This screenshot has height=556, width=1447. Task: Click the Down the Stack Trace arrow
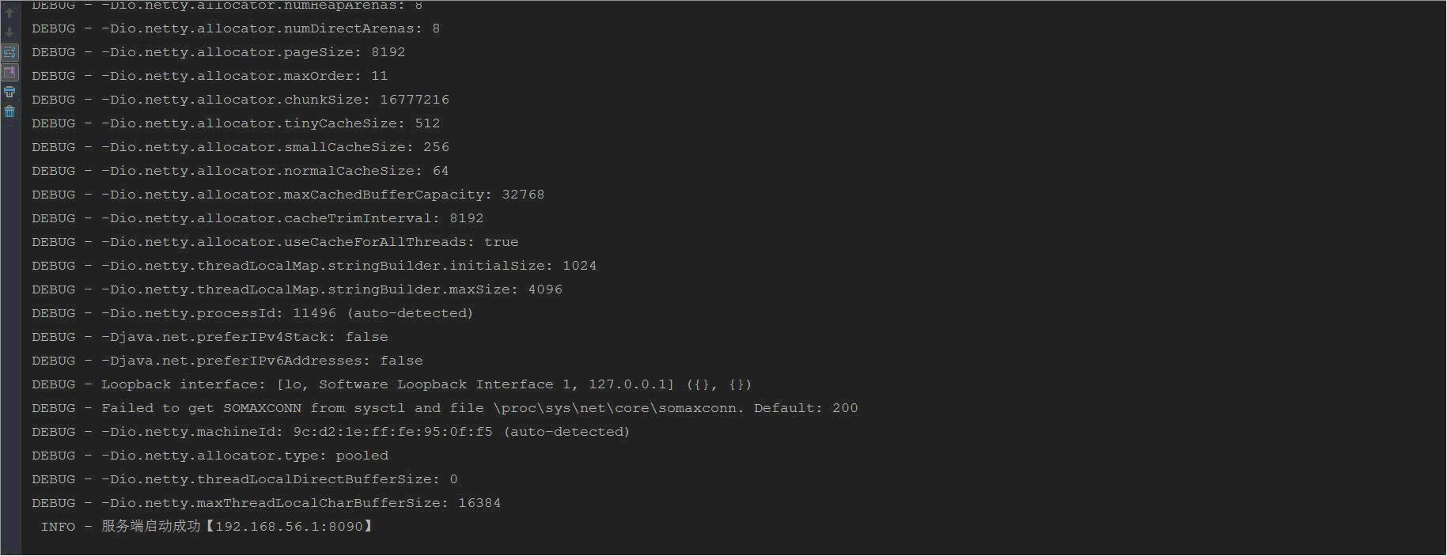tap(9, 32)
